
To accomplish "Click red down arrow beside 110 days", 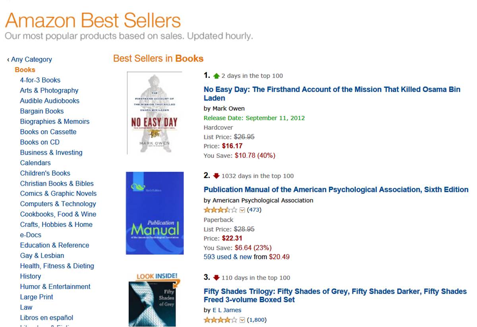I will [216, 278].
